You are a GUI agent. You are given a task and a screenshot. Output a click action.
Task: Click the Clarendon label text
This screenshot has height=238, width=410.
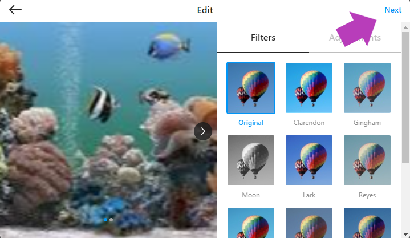click(309, 123)
